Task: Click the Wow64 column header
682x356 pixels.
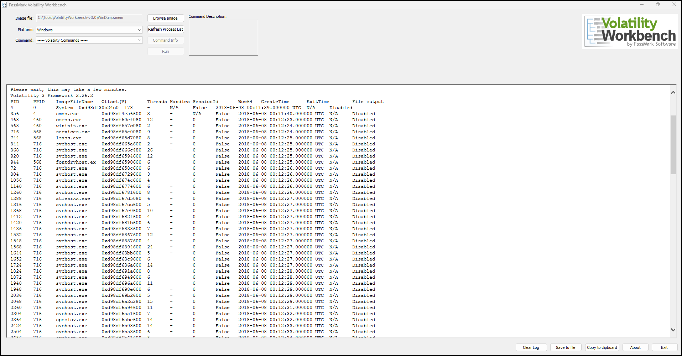Action: point(245,102)
